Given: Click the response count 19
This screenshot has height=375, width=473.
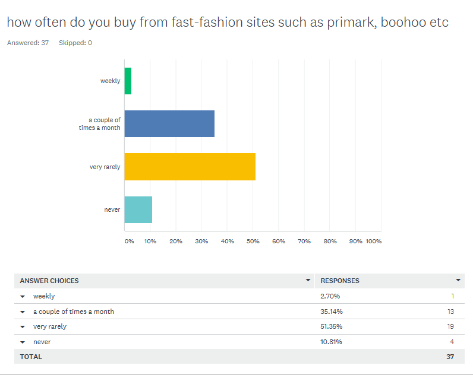Looking at the screenshot, I should click(451, 327).
